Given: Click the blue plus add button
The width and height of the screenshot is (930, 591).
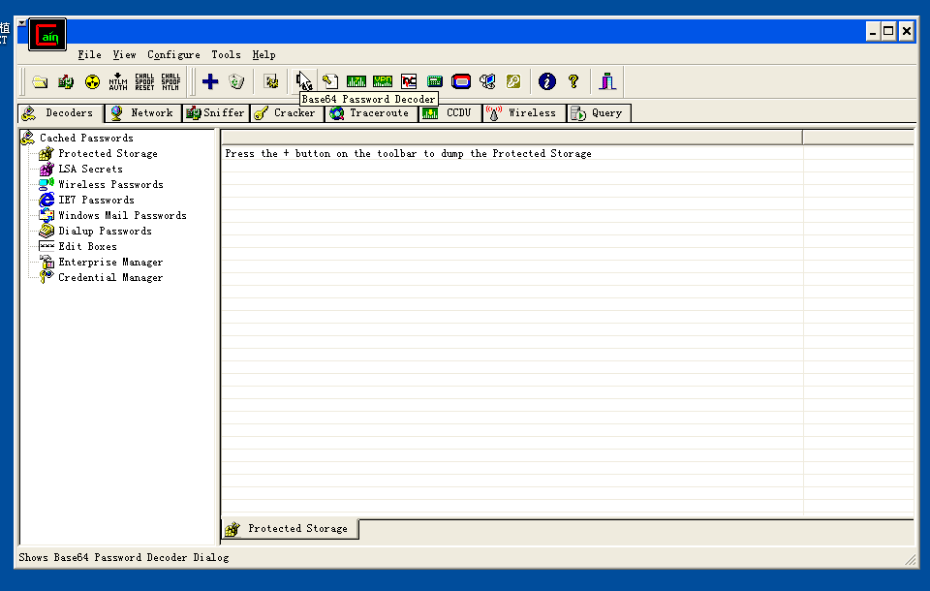Looking at the screenshot, I should [210, 82].
